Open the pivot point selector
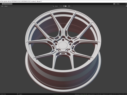127x95 pixels. tap(61, 6)
